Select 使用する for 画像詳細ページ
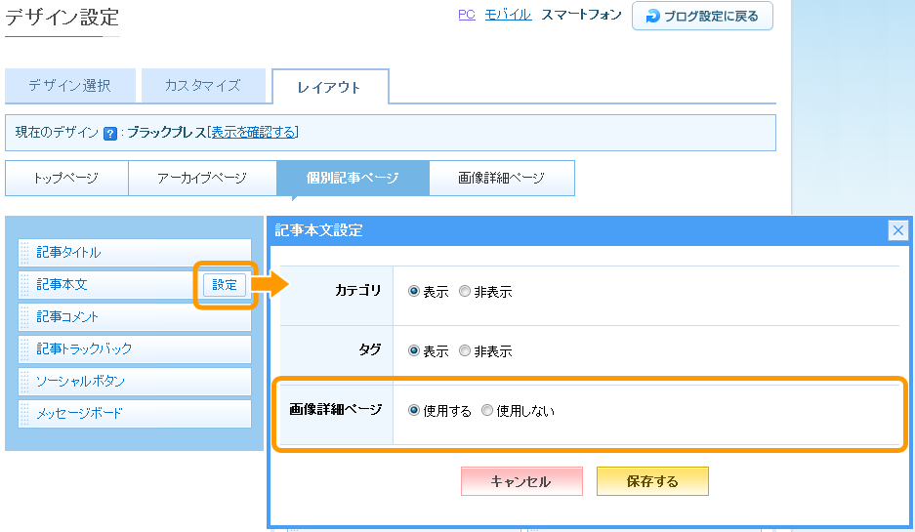 pyautogui.click(x=414, y=411)
